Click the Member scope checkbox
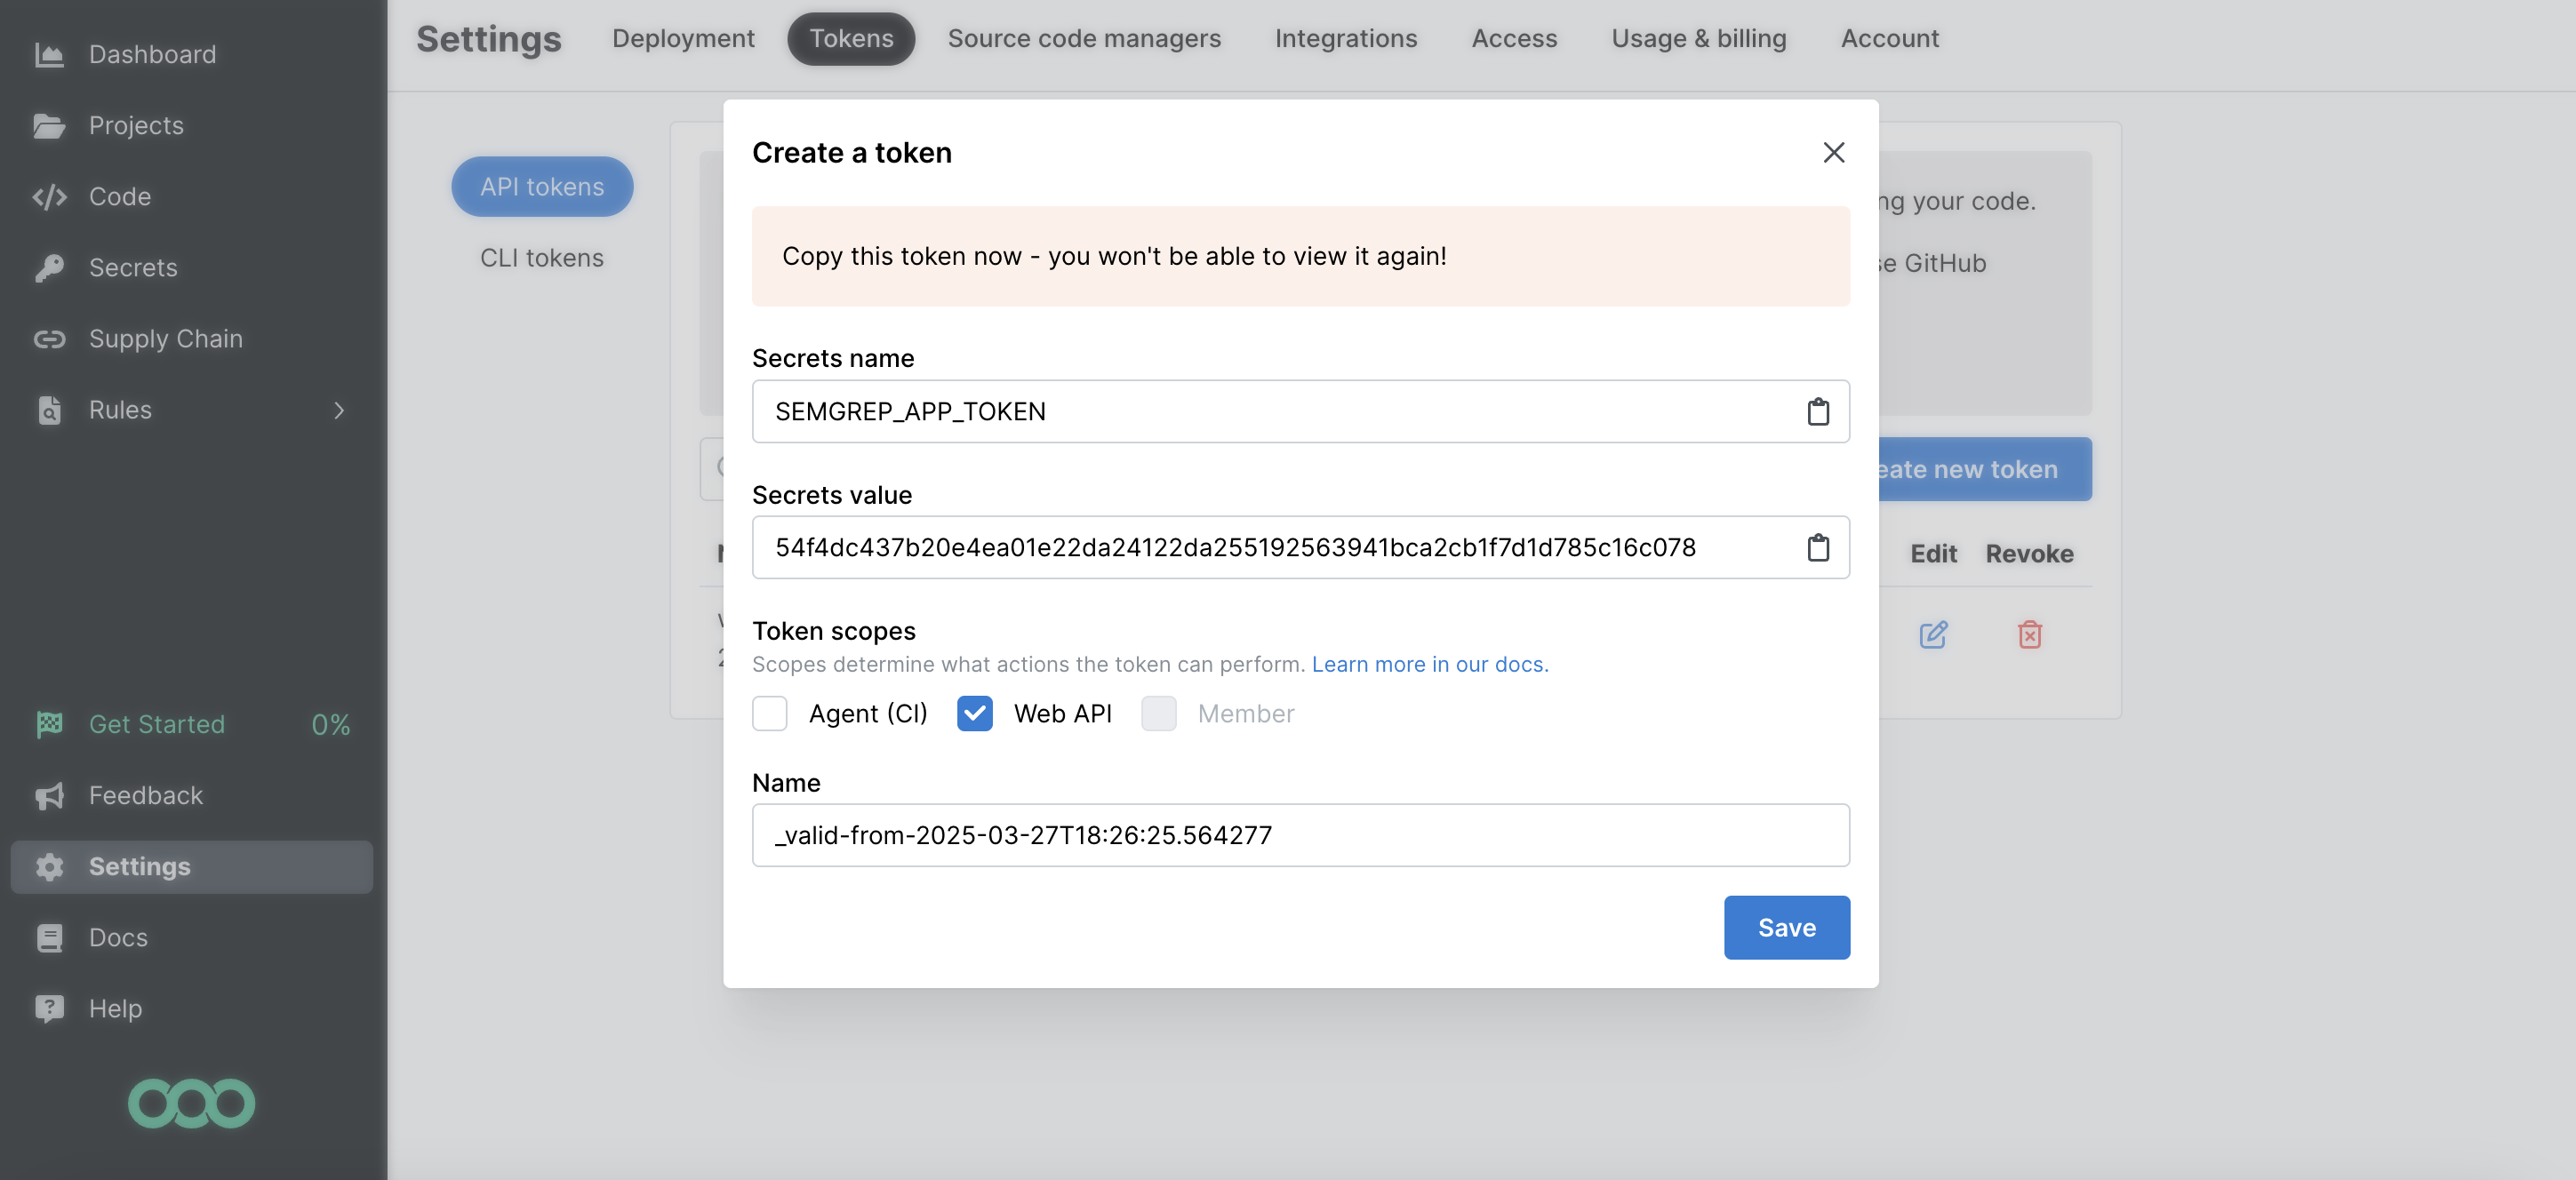The image size is (2576, 1180). (1158, 713)
